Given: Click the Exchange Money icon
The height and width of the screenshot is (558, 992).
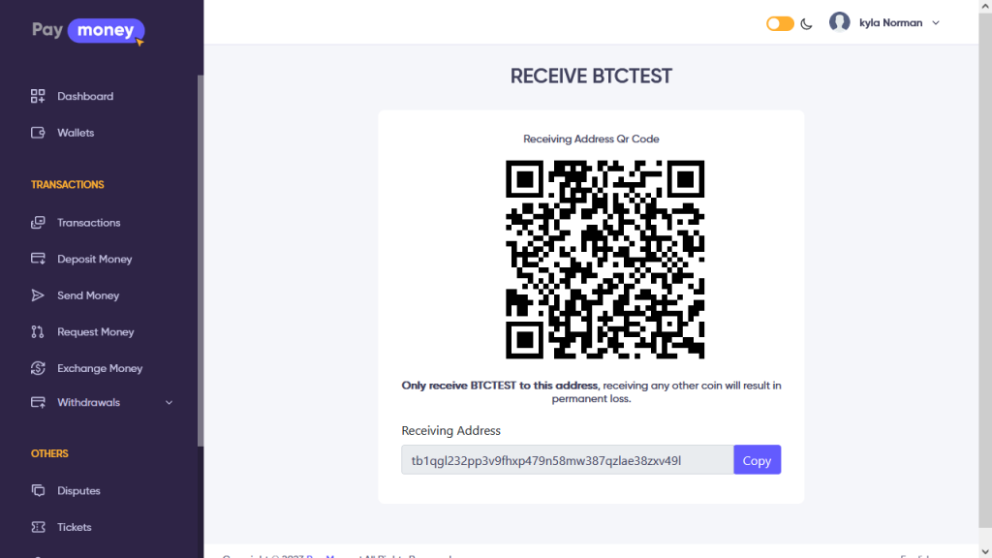Looking at the screenshot, I should (38, 368).
